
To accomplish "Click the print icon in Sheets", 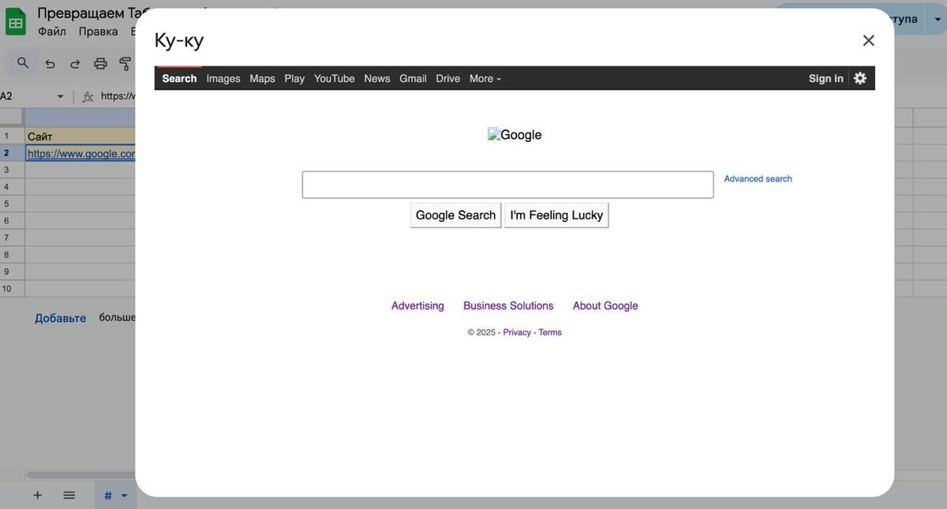I will pos(100,64).
